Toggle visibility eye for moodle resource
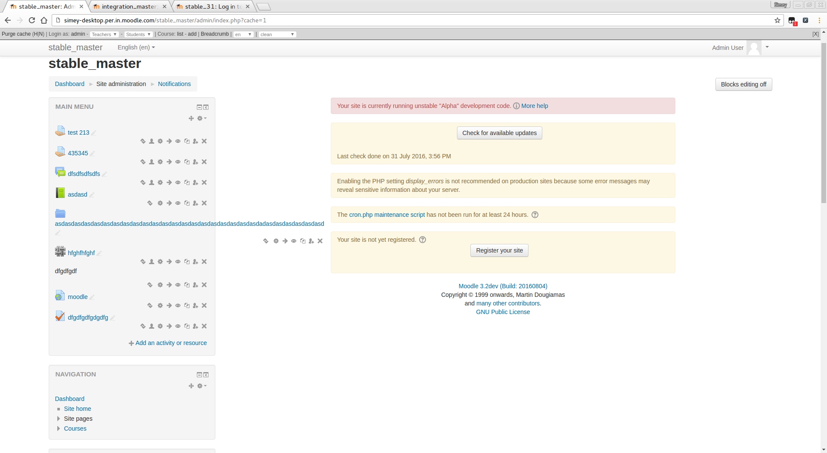The height and width of the screenshot is (453, 827). [178, 305]
